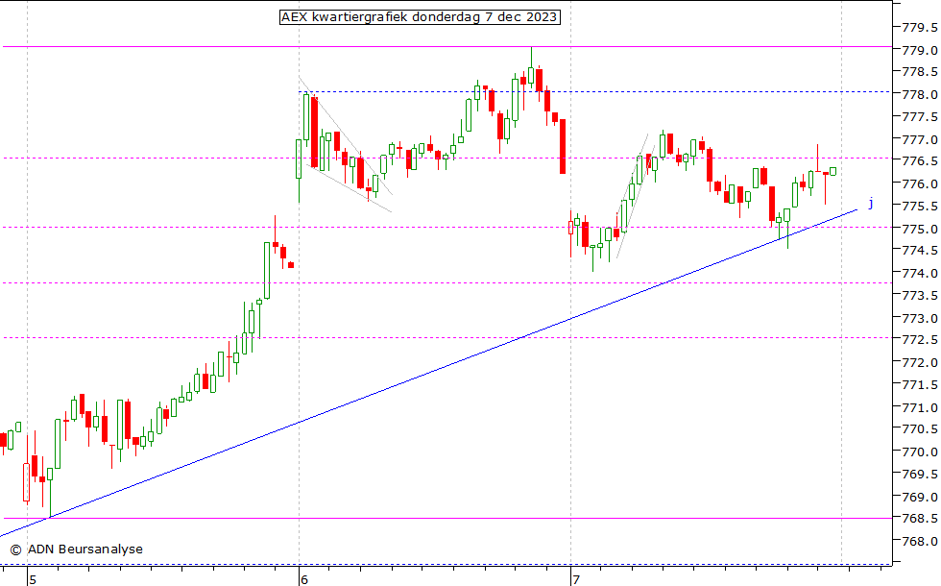Click price label 771.5 on the axis
The image size is (941, 586).
click(x=920, y=385)
